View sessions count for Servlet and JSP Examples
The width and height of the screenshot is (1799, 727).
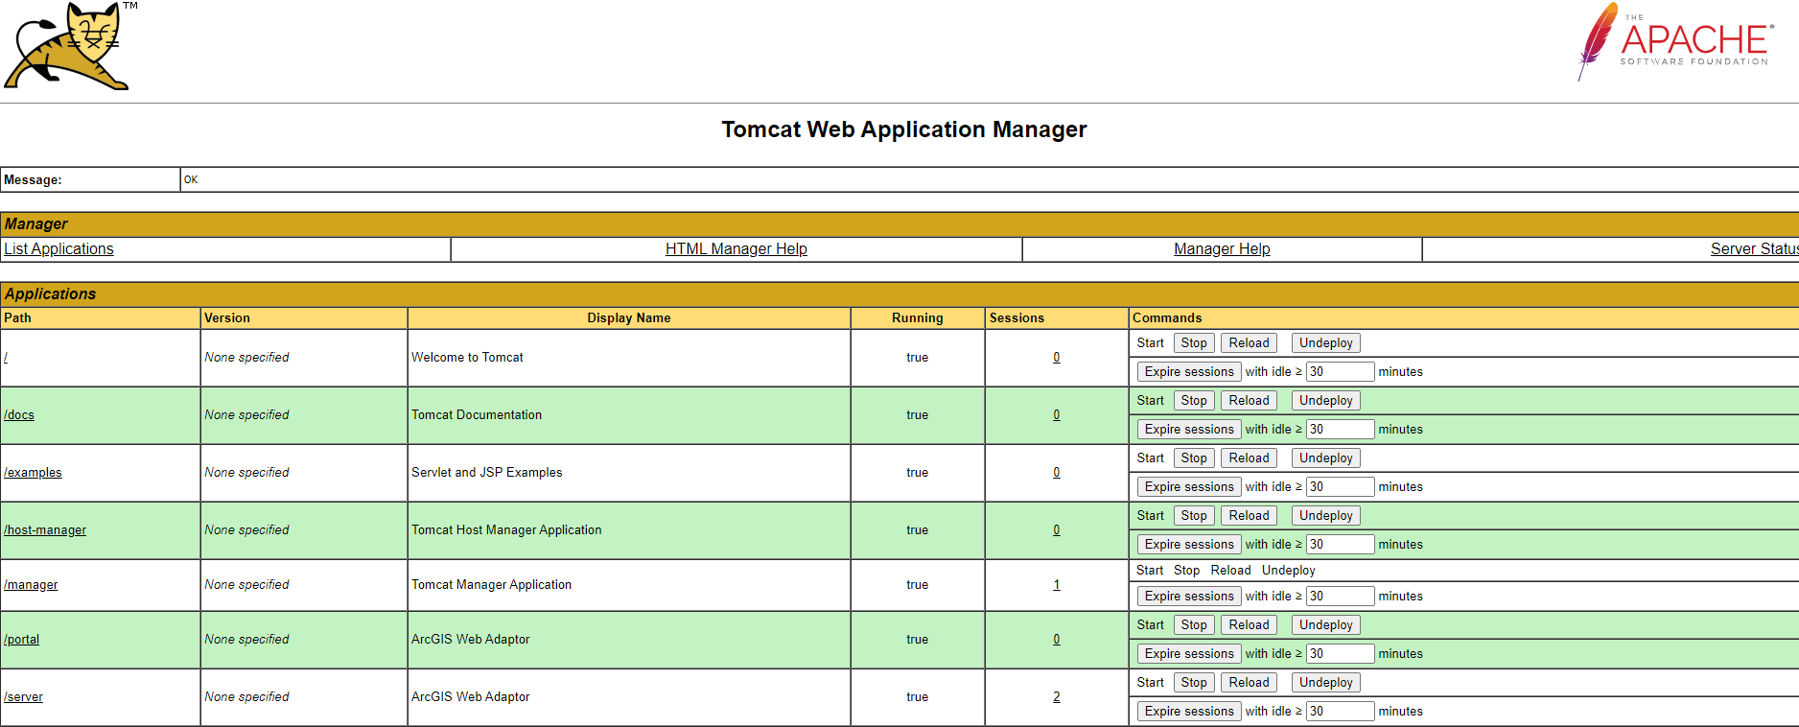[x=1057, y=473]
